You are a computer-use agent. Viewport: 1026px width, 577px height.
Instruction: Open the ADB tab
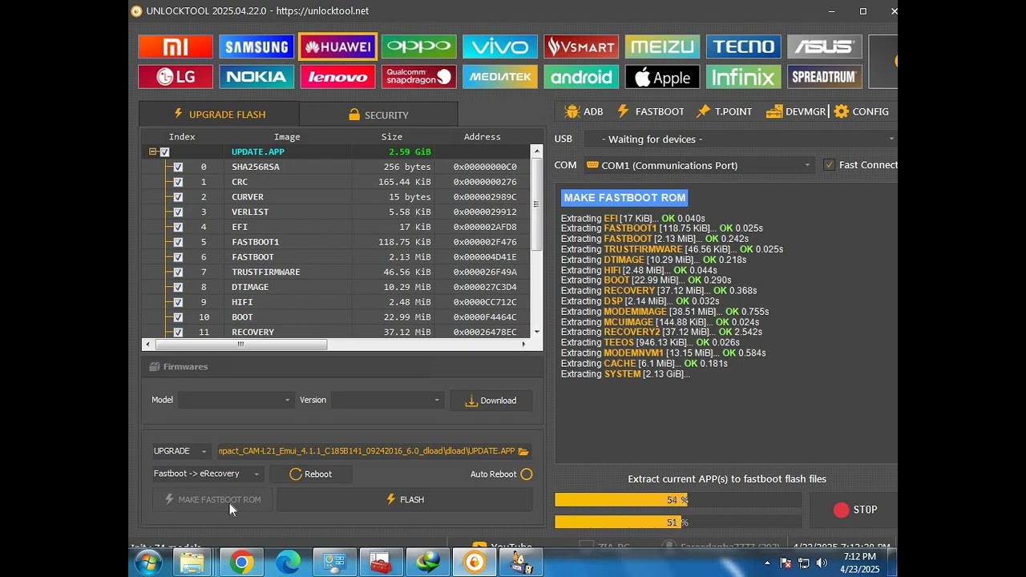click(584, 111)
